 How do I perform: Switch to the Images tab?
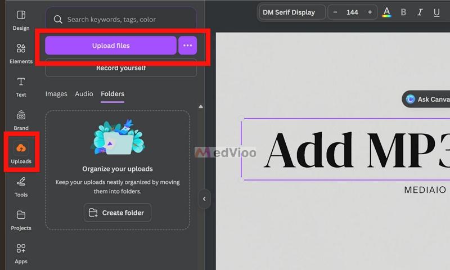[56, 94]
